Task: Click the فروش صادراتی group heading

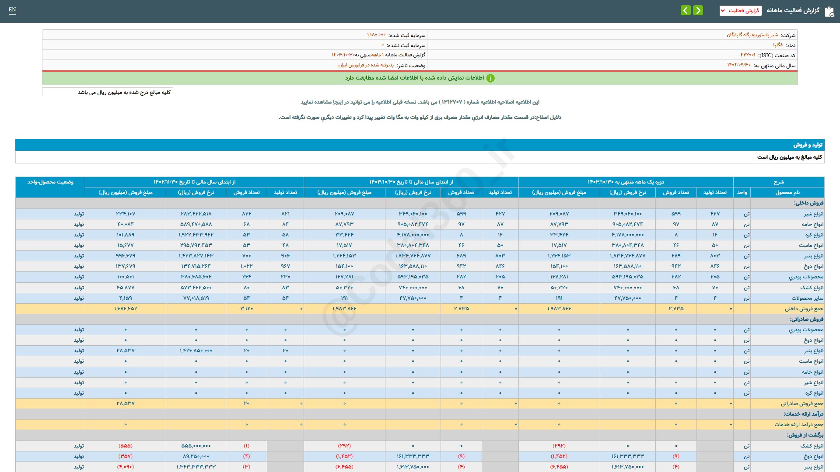Action: (x=806, y=319)
